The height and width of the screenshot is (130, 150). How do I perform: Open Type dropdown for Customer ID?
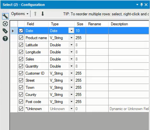(71, 73)
